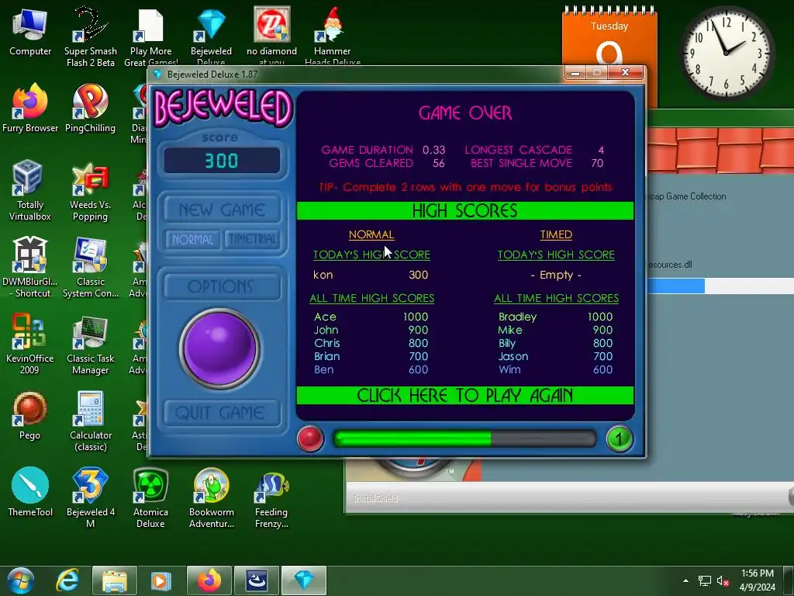Select Bejeweled Deluxe desktop icon
Image resolution: width=794 pixels, height=596 pixels.
click(x=211, y=36)
